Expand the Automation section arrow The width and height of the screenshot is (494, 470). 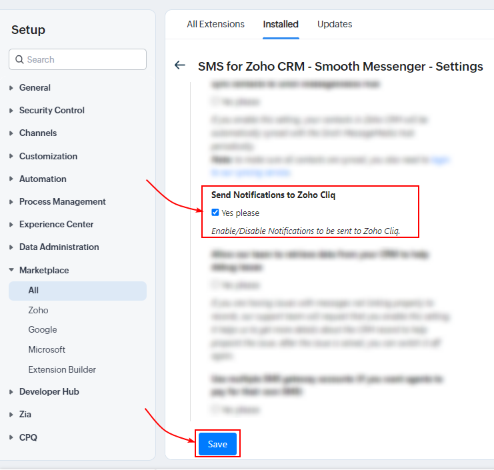[11, 179]
